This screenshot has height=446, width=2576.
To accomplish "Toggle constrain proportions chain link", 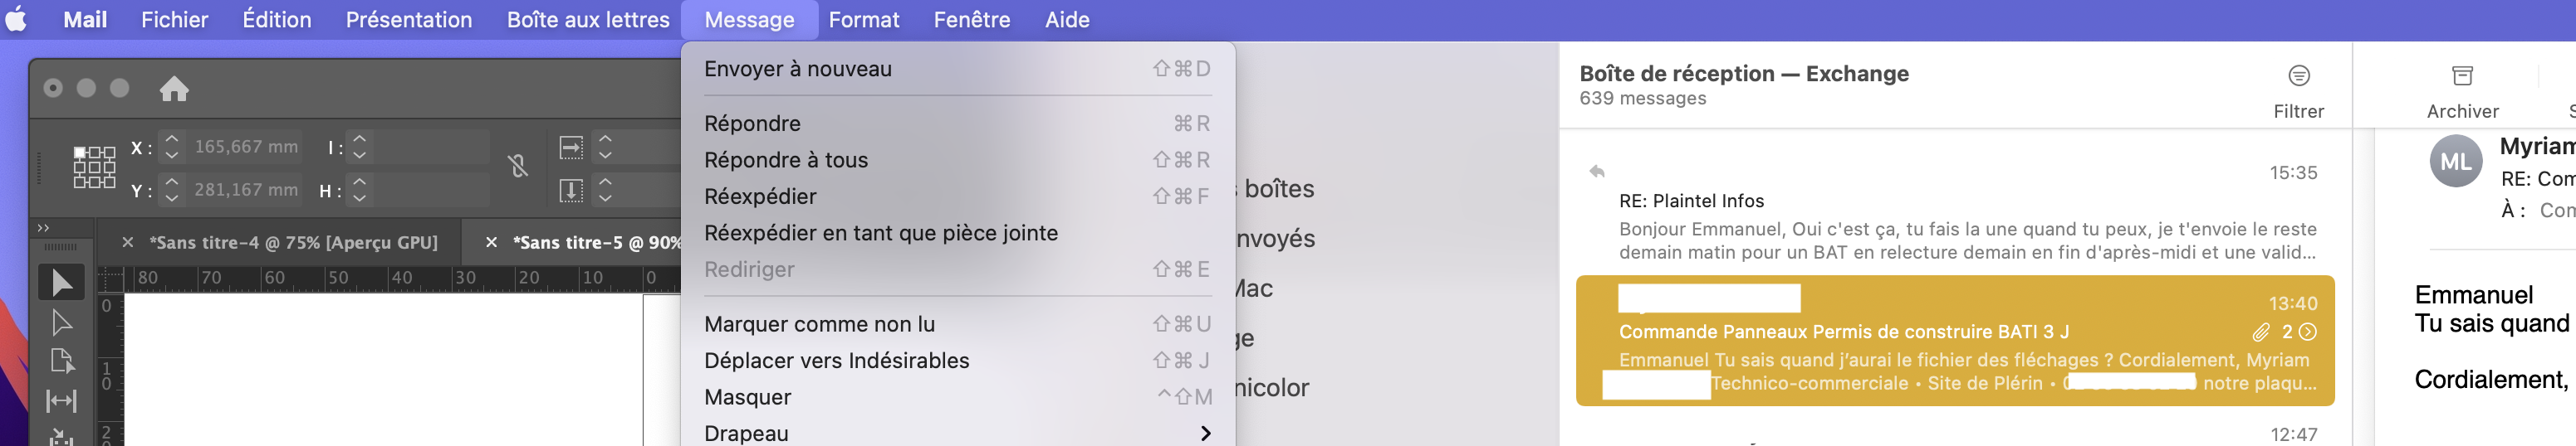I will point(518,167).
